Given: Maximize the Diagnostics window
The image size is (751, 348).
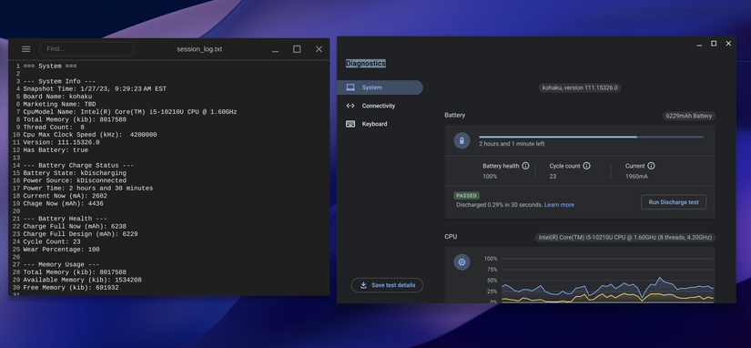Looking at the screenshot, I should click(x=714, y=44).
